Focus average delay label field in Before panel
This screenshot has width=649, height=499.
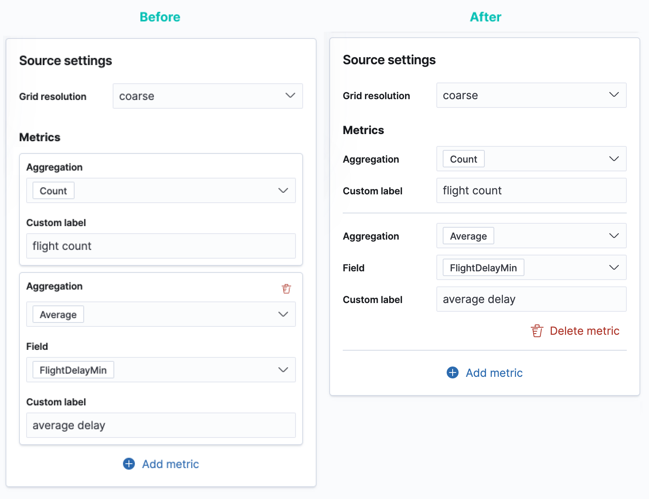pos(161,425)
